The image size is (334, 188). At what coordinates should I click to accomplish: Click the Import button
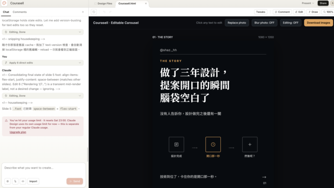pyautogui.click(x=33, y=181)
